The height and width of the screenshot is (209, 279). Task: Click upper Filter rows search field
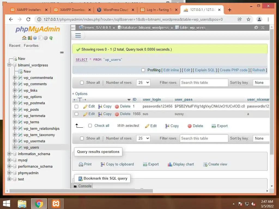(x=204, y=83)
